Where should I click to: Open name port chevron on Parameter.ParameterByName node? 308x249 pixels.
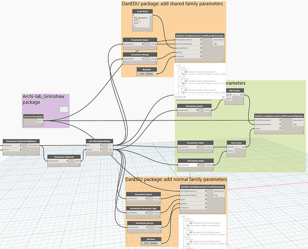tap(20, 149)
